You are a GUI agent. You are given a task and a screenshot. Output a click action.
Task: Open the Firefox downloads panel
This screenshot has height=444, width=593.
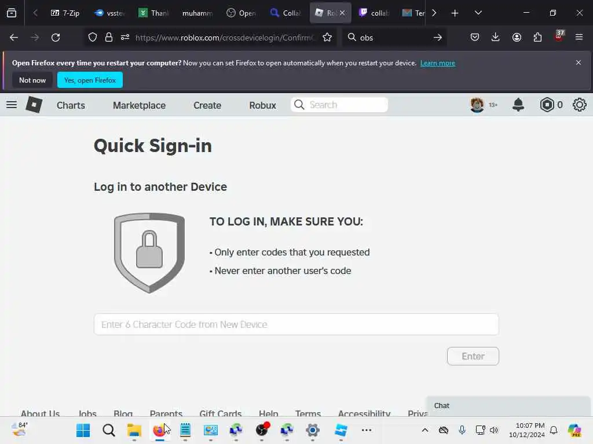click(x=496, y=38)
